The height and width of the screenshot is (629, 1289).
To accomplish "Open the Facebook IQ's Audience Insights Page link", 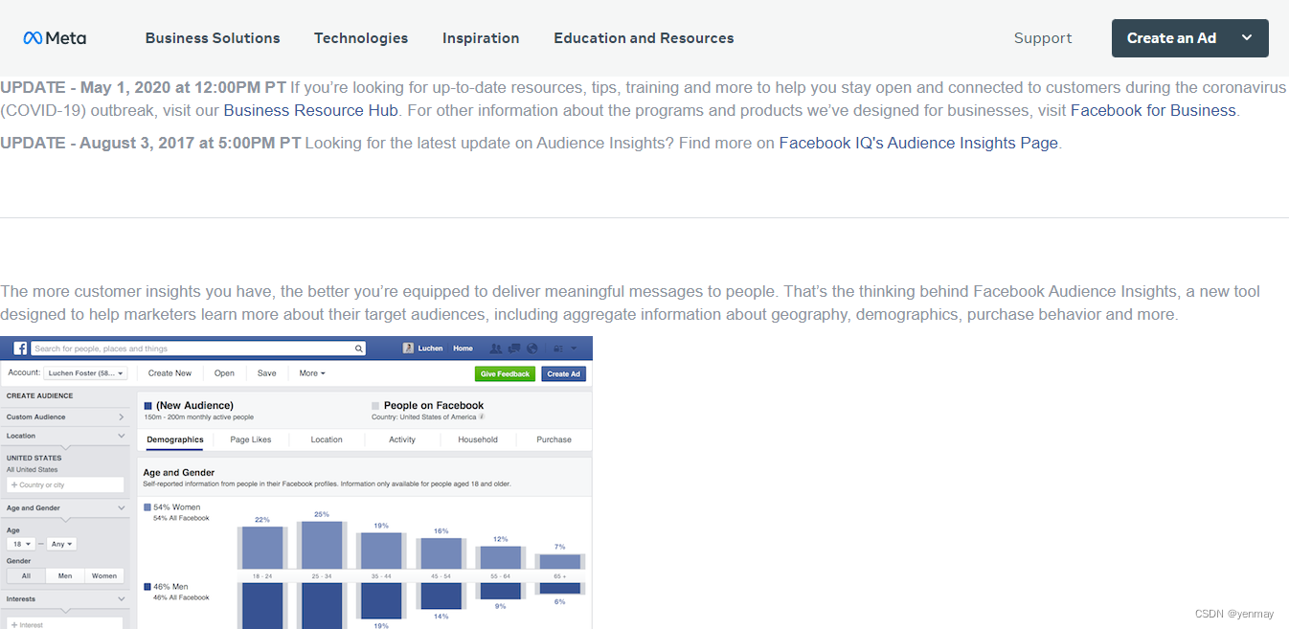I will click(918, 143).
